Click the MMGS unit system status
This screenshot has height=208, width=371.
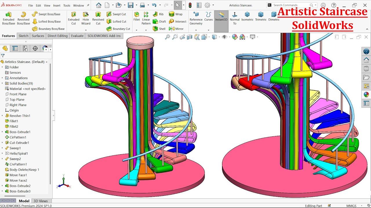(x=351, y=206)
